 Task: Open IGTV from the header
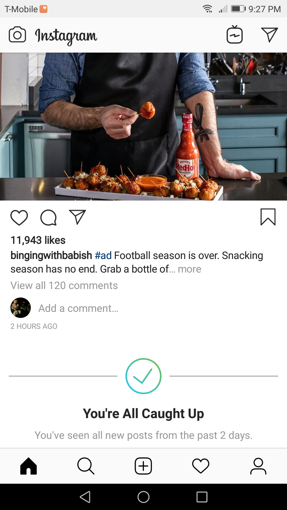(x=234, y=35)
